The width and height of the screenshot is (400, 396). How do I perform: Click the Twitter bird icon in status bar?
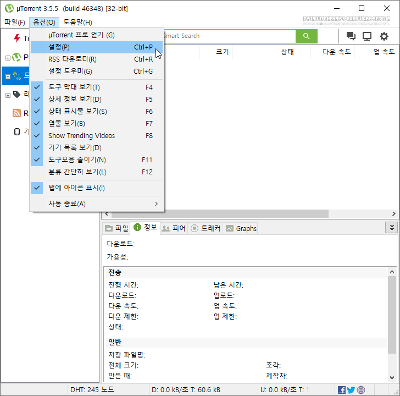coord(351,390)
